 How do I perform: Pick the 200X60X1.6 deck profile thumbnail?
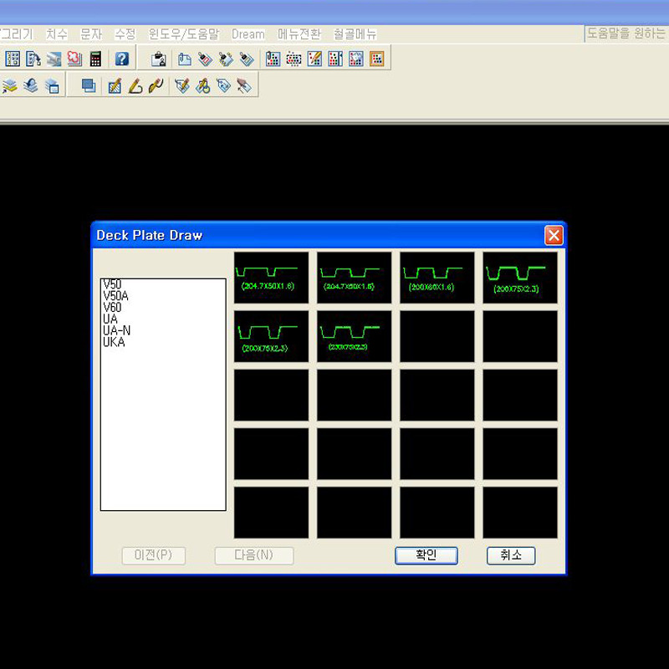(437, 278)
